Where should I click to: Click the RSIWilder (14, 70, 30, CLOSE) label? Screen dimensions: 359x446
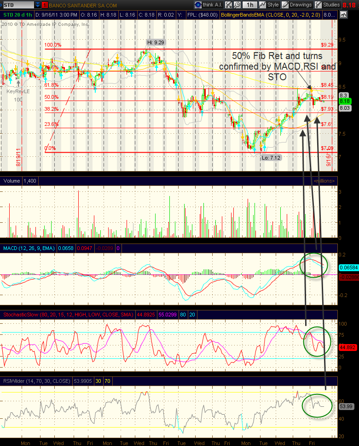pyautogui.click(x=37, y=381)
